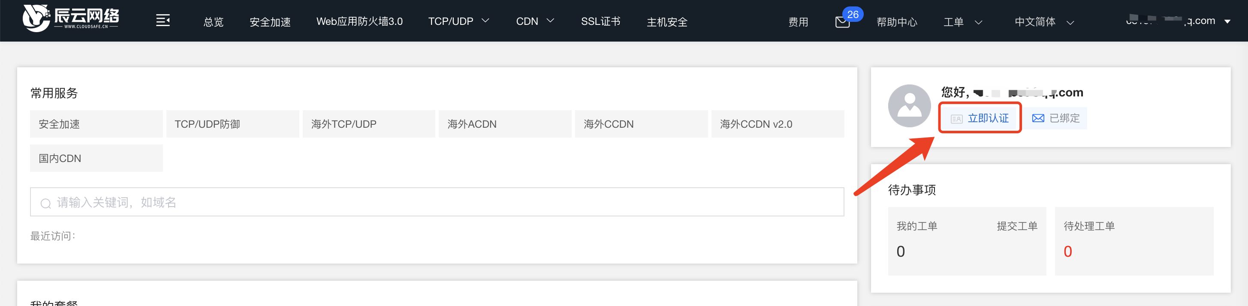
Task: Click the 提交工单 link
Action: point(1017,226)
